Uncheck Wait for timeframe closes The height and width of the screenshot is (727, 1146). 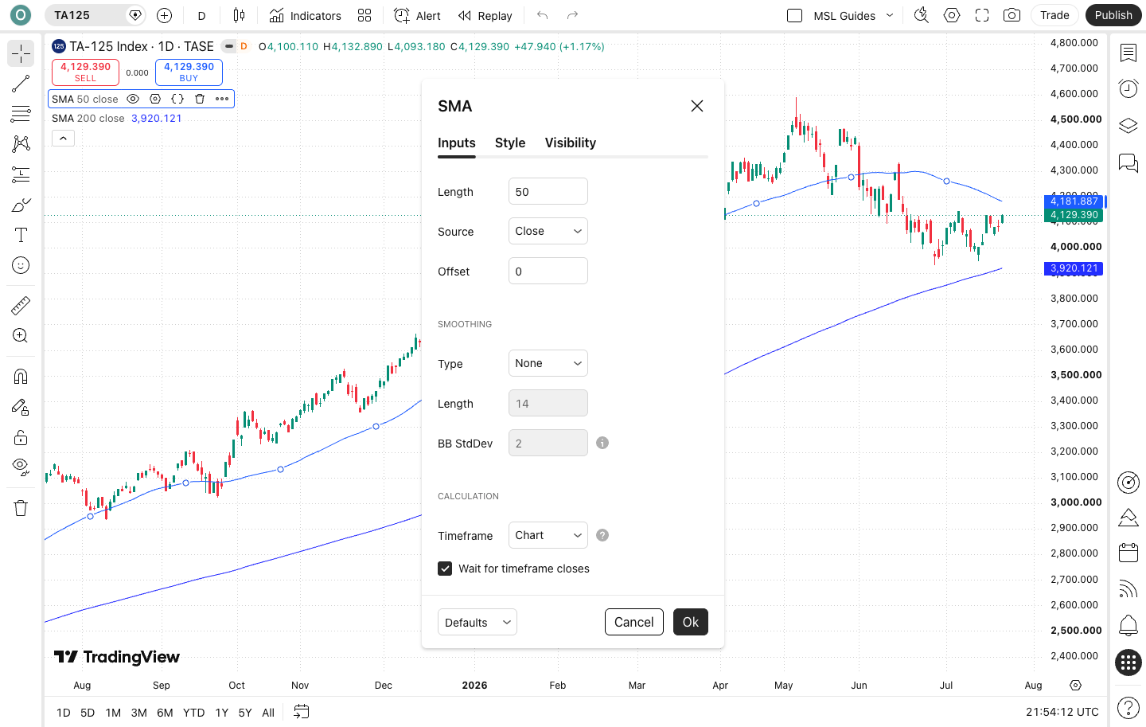445,569
